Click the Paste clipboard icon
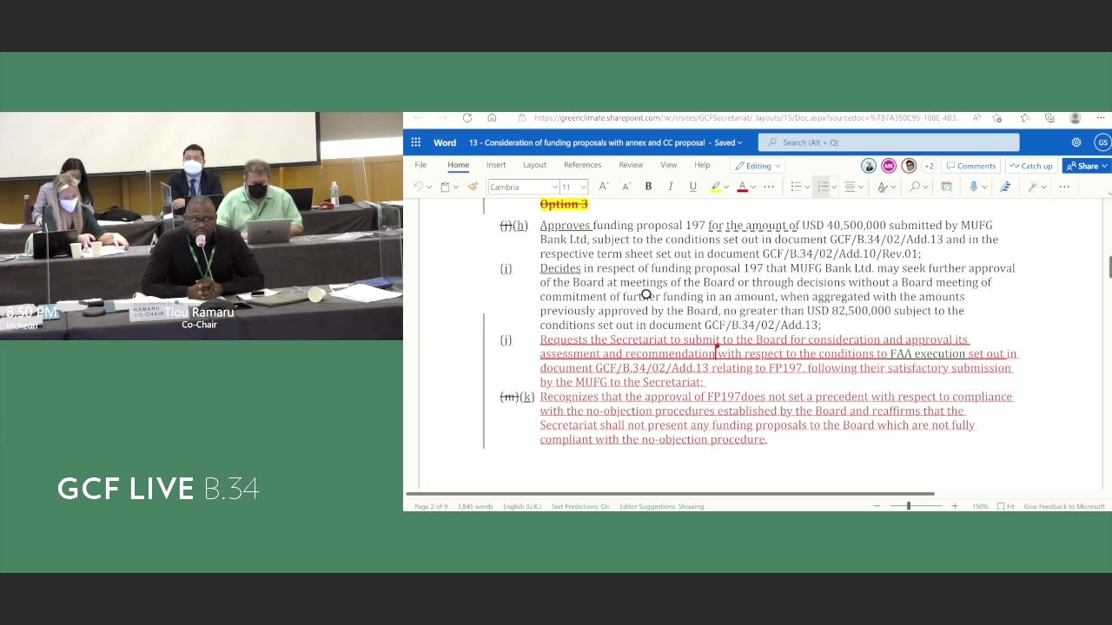1112x625 pixels. click(445, 187)
